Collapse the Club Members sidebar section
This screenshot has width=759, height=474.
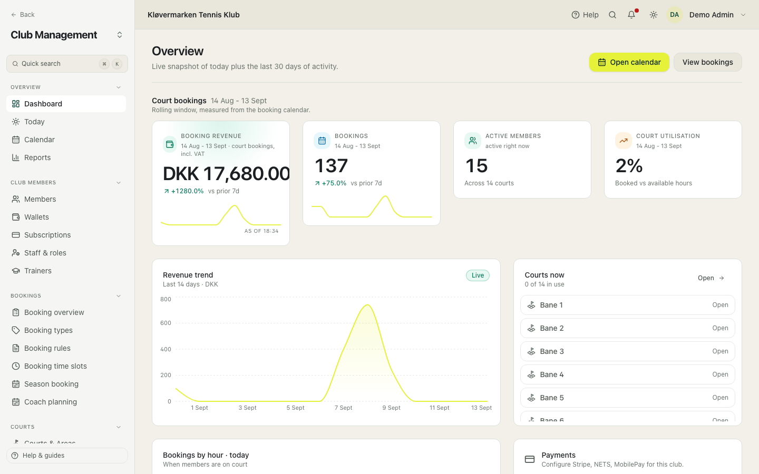point(119,183)
